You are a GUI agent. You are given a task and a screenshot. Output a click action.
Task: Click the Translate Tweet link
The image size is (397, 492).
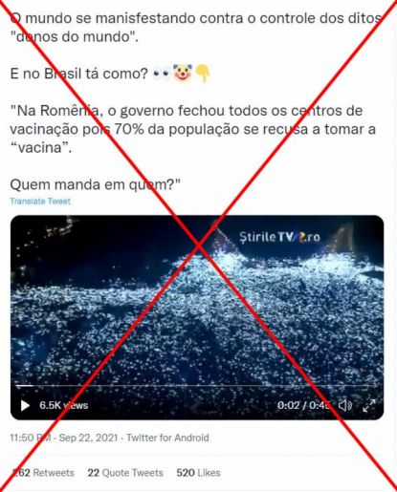click(x=40, y=202)
